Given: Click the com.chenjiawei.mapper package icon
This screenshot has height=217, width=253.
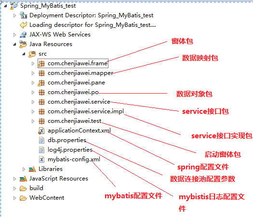Looking at the screenshot, I should coord(41,73).
